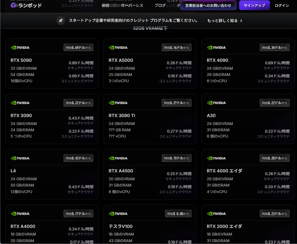Screen dimensions: 297x244
Task: Click the ??? GB RAM spec on RTX 3090 Ti
Action: 120,130
